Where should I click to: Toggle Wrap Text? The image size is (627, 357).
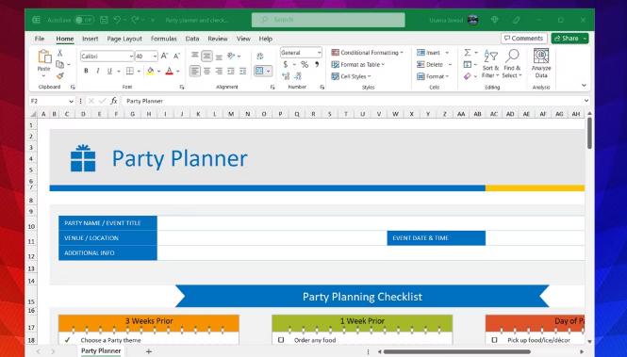pos(260,56)
